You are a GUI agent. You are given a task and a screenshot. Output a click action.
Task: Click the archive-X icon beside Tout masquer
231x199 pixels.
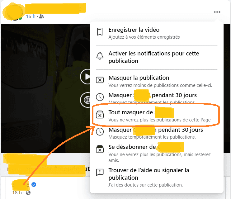[100, 115]
